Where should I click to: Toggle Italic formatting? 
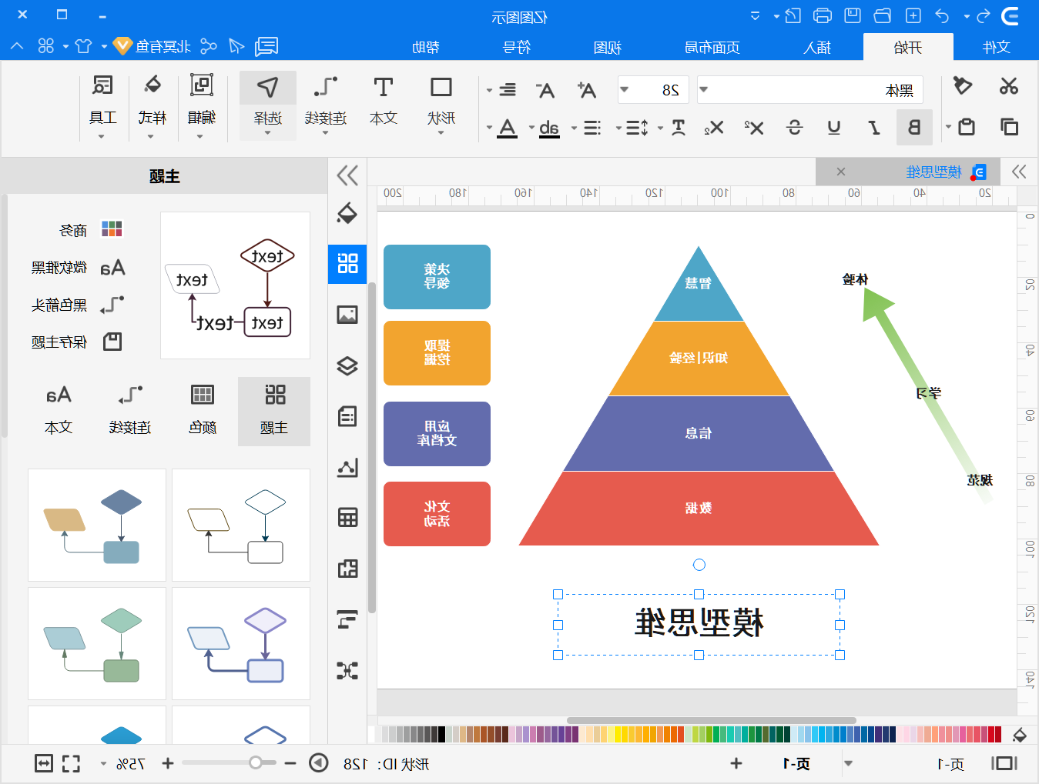[x=874, y=128]
